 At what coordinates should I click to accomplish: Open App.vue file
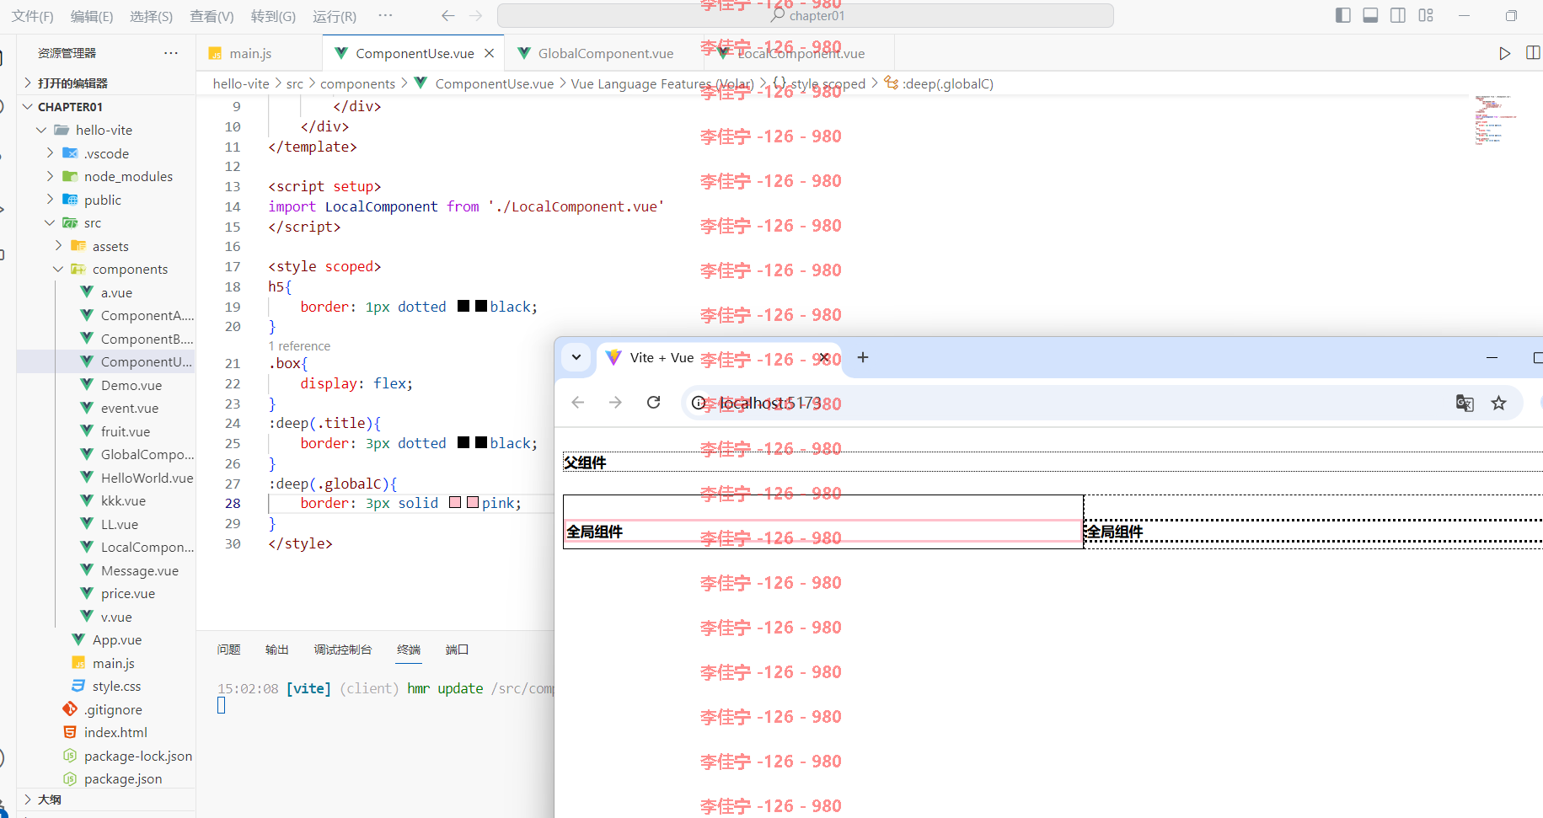117,639
